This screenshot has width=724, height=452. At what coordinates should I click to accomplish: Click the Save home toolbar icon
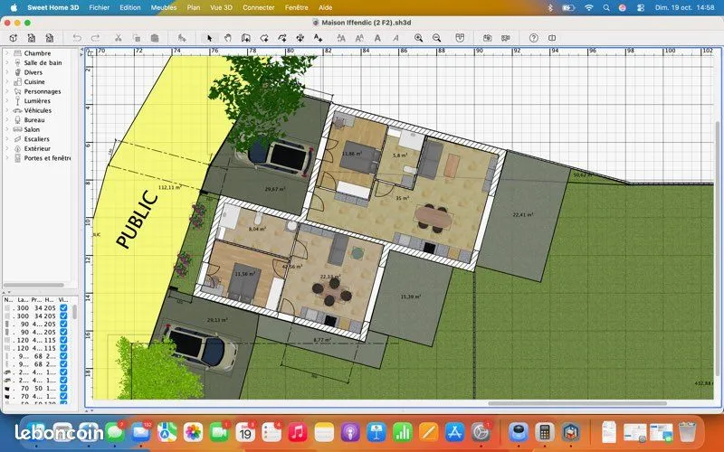point(50,38)
